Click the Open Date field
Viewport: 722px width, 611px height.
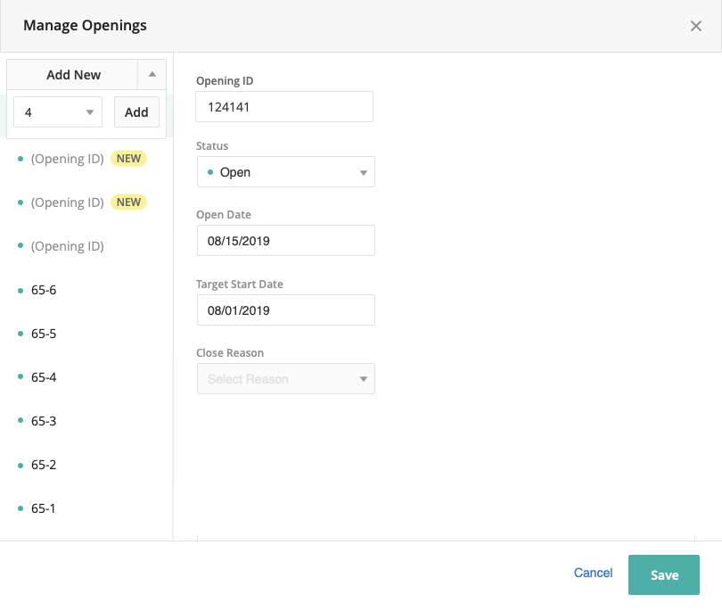click(x=286, y=241)
